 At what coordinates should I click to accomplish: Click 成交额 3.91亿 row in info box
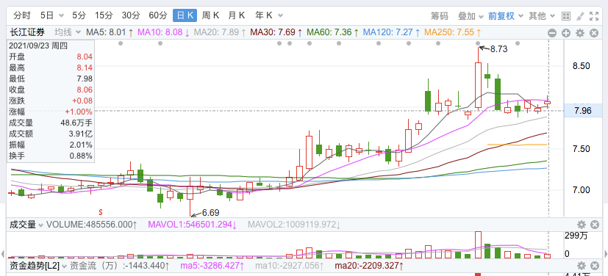(51, 134)
